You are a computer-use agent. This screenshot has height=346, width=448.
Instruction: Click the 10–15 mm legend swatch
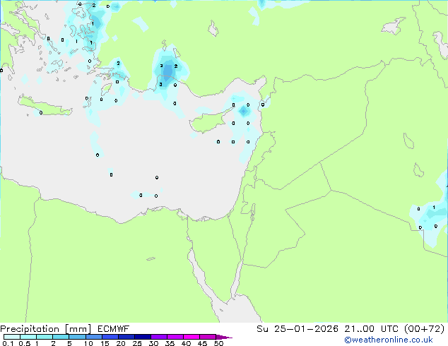tap(93, 337)
